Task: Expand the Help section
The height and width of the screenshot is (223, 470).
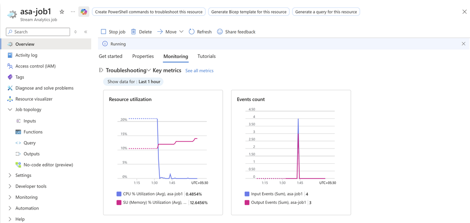Action: tap(10, 219)
